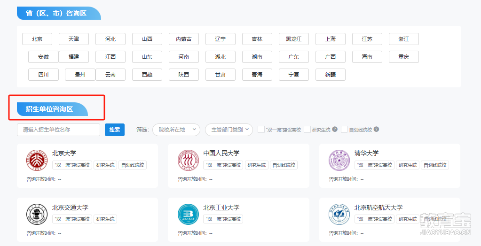Click the 省(区、市)咨询区 section header
The image size is (481, 246).
(59, 13)
